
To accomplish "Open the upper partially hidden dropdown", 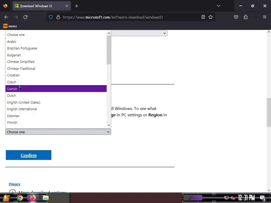I will coord(139,33).
